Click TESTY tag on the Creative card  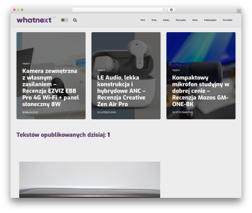(101, 70)
